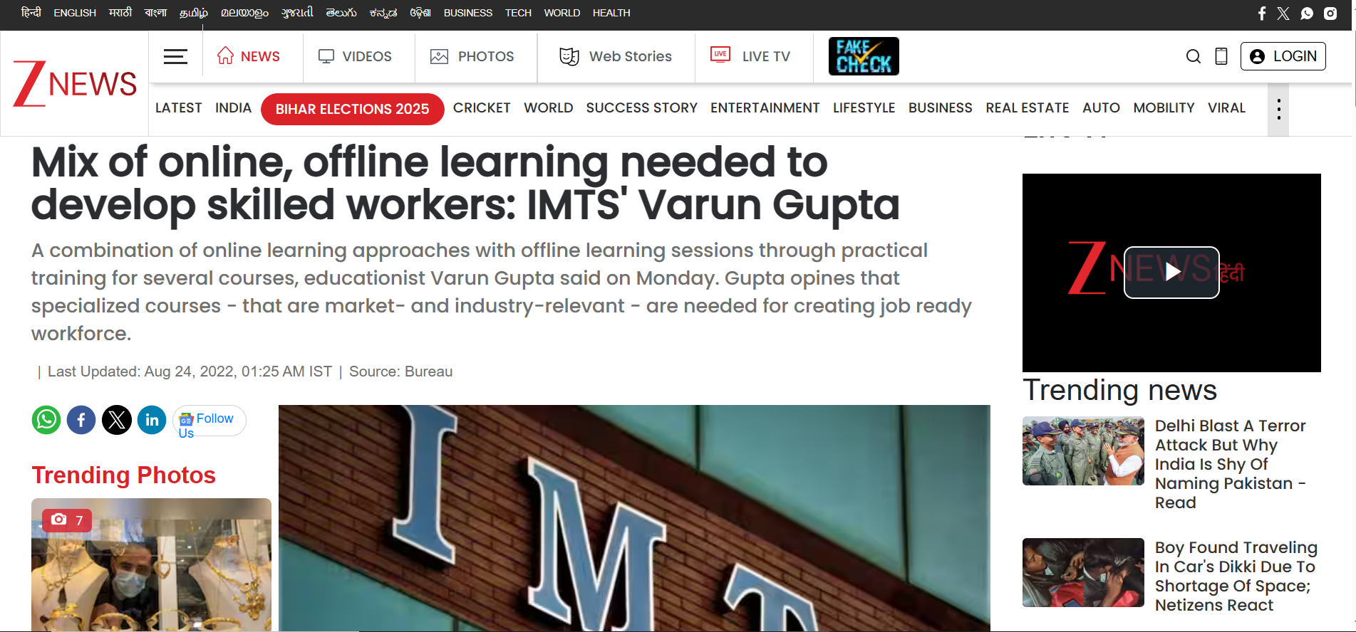This screenshot has width=1356, height=632.
Task: Click the IMTS article main image
Action: pyautogui.click(x=634, y=517)
